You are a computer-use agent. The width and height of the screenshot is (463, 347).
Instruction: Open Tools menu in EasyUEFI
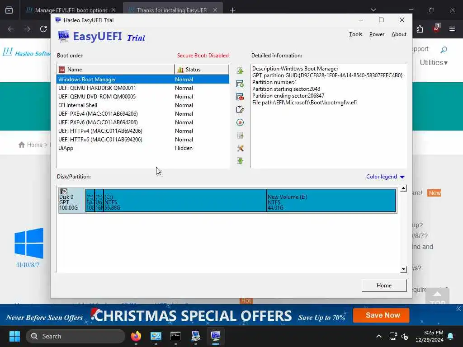(355, 34)
